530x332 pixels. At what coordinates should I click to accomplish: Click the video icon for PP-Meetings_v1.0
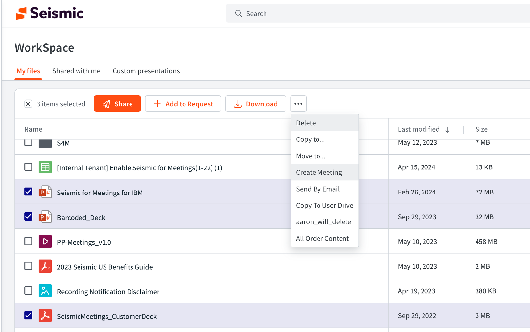45,241
